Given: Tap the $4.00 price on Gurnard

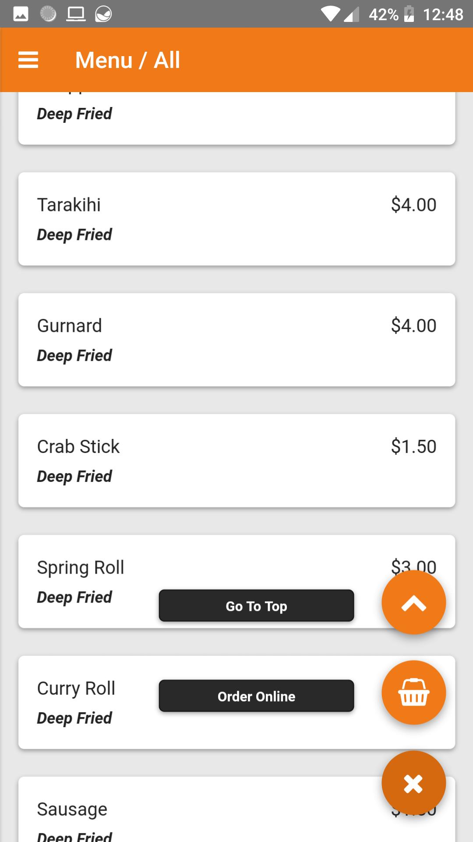Looking at the screenshot, I should coord(413,325).
